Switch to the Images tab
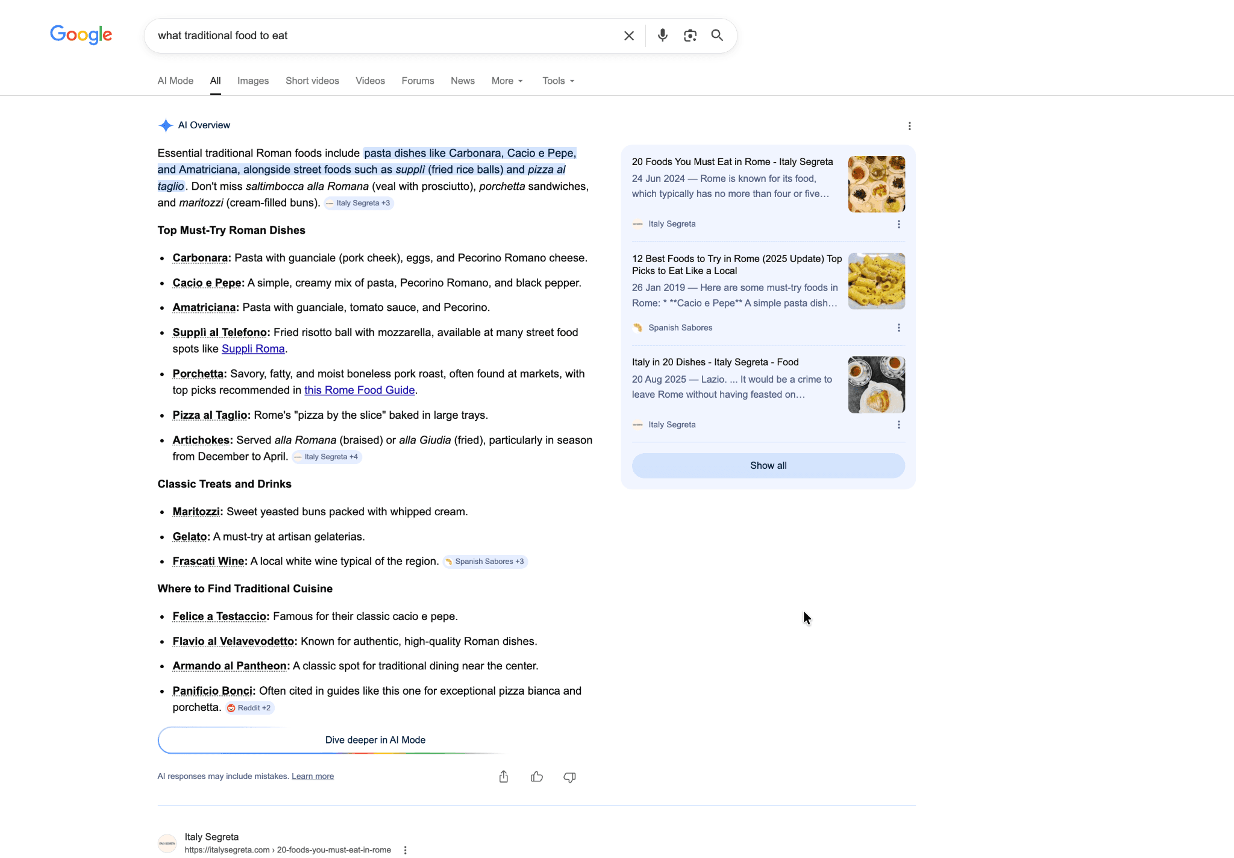Image resolution: width=1234 pixels, height=858 pixels. (253, 81)
